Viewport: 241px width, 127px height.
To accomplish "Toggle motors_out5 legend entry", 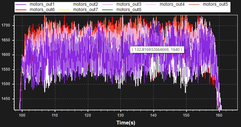I will (x=208, y=4).
